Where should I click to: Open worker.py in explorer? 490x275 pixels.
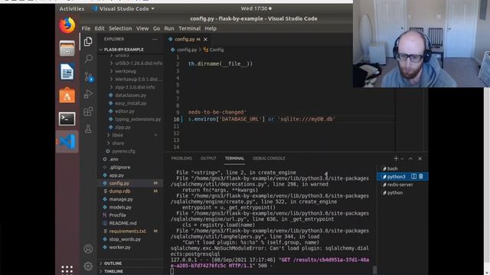(x=119, y=247)
